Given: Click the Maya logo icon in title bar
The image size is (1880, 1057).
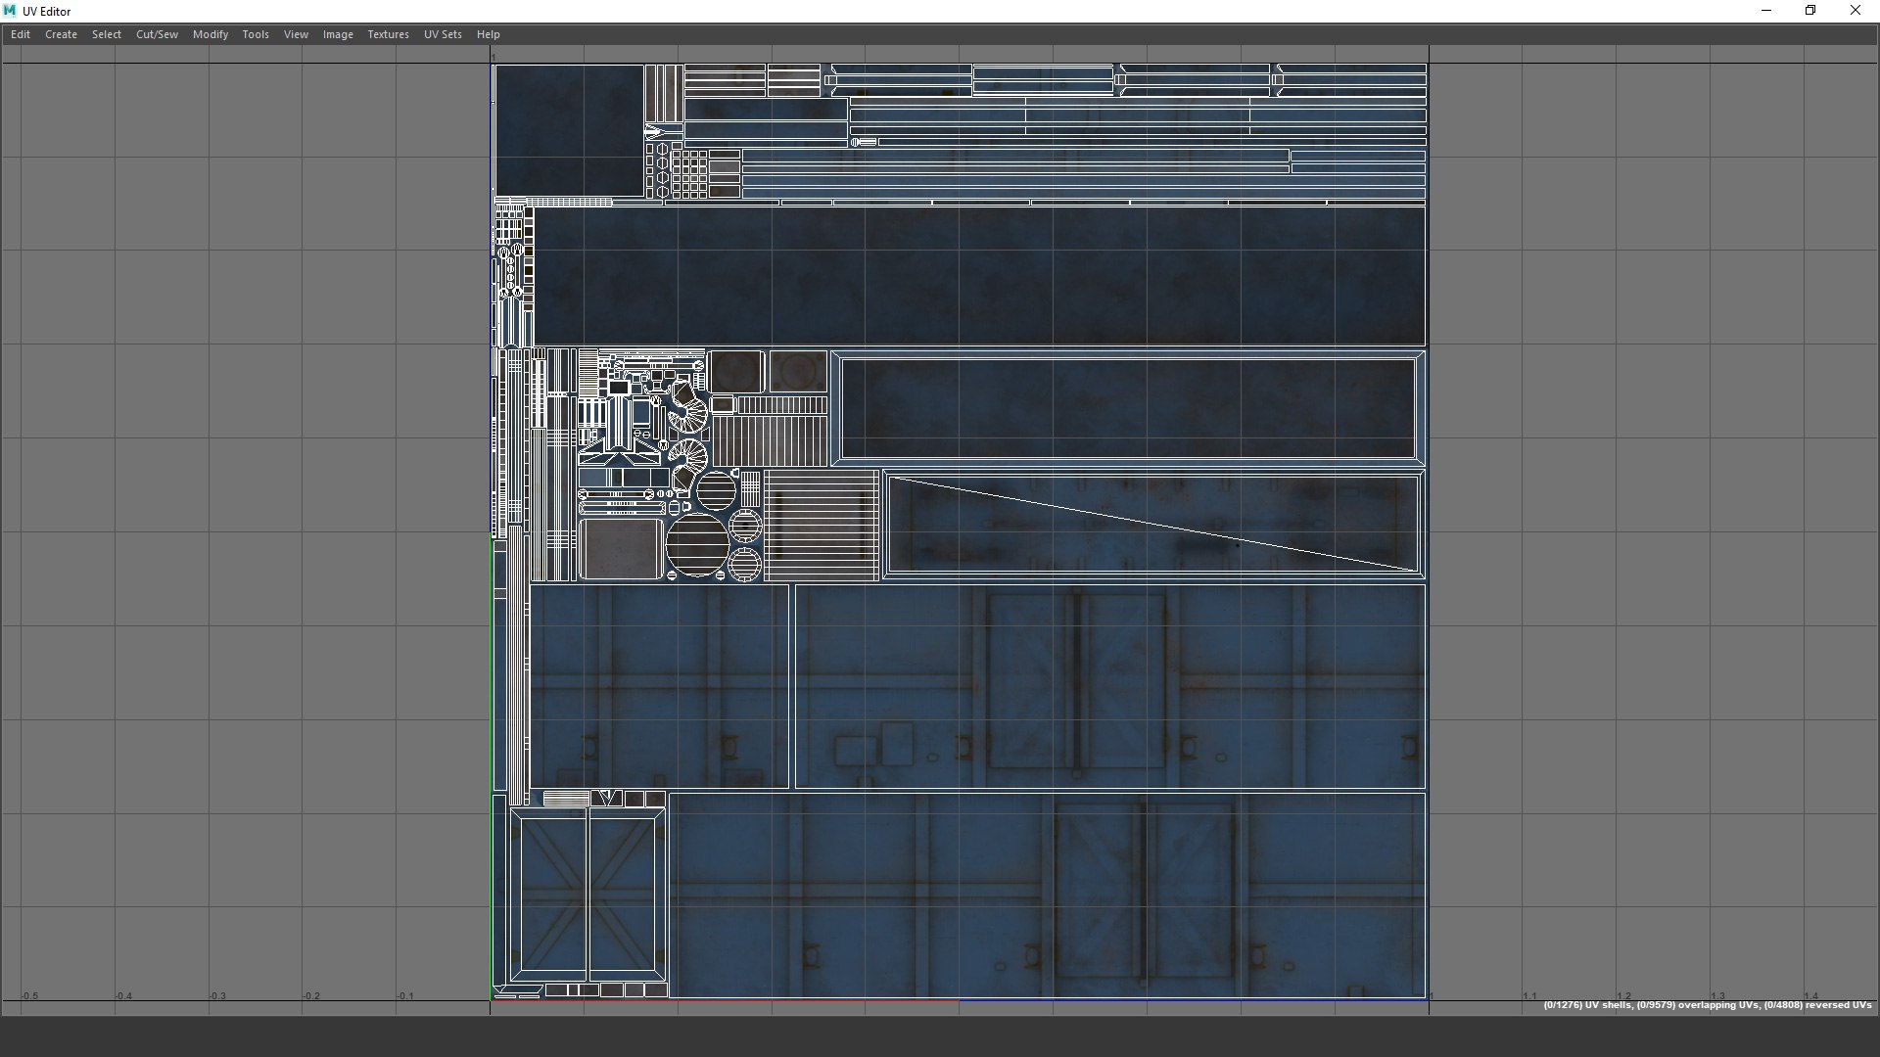Looking at the screenshot, I should click(10, 11).
